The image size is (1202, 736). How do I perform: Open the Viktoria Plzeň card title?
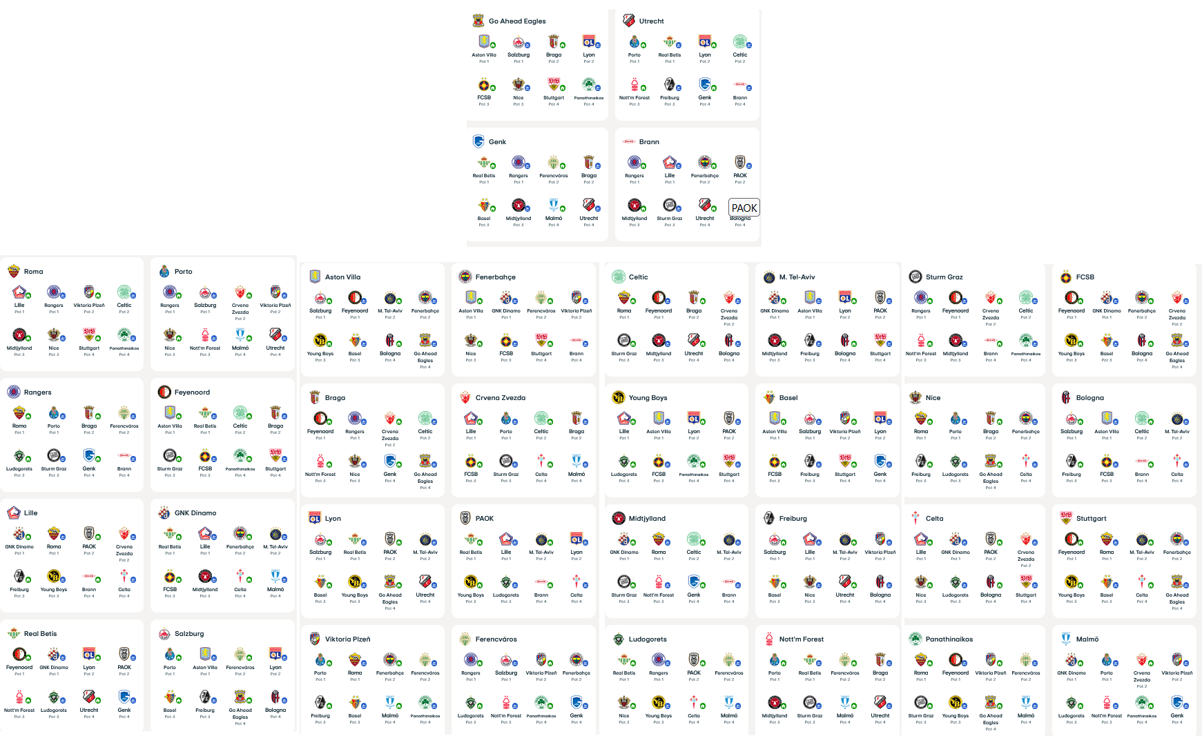point(348,639)
